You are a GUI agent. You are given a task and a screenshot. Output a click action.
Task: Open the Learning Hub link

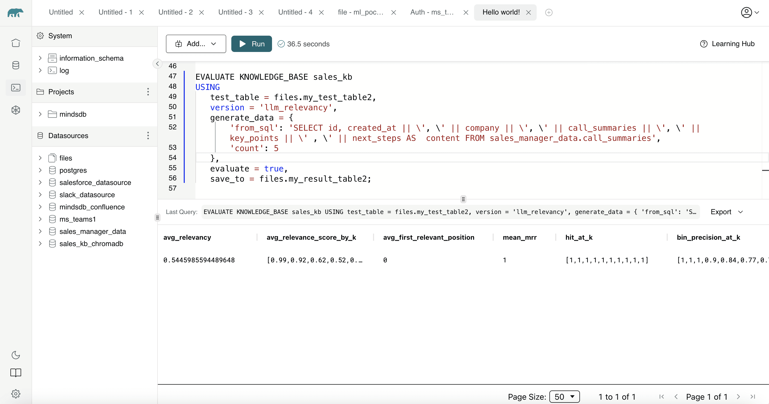(x=733, y=44)
